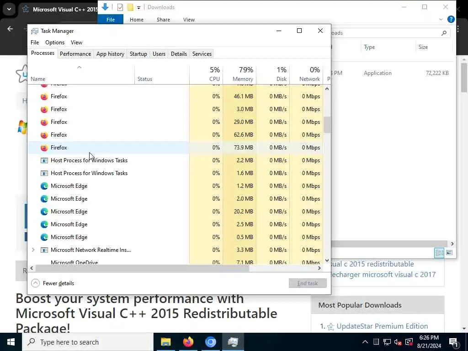
Task: Switch to the Details tab
Action: click(179, 54)
